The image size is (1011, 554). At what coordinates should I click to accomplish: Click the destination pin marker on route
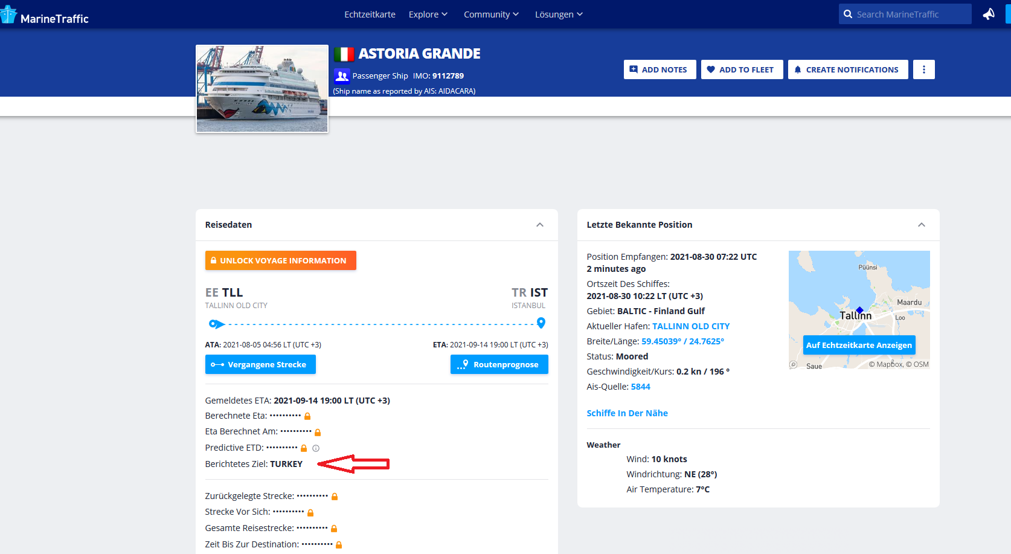pyautogui.click(x=541, y=323)
